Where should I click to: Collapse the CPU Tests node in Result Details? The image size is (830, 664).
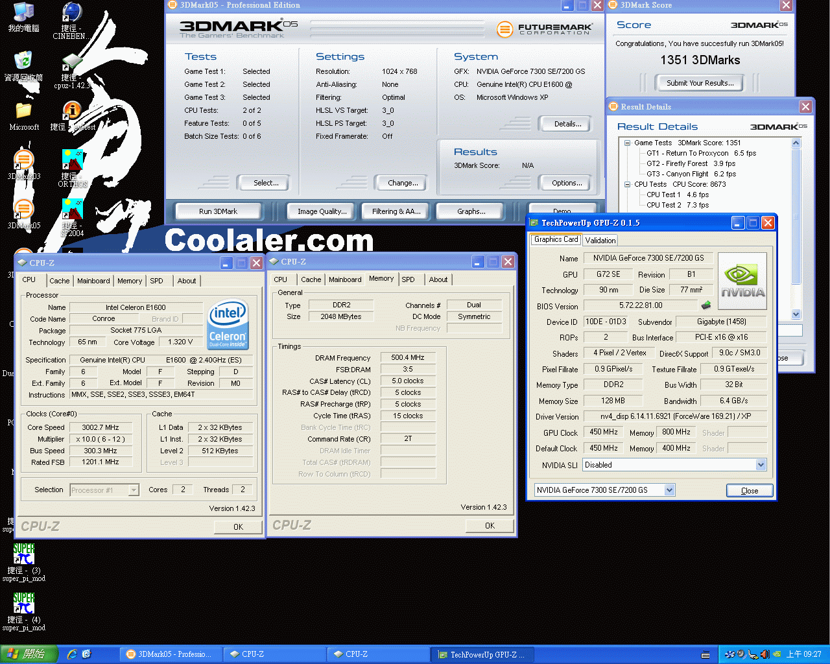(x=628, y=184)
